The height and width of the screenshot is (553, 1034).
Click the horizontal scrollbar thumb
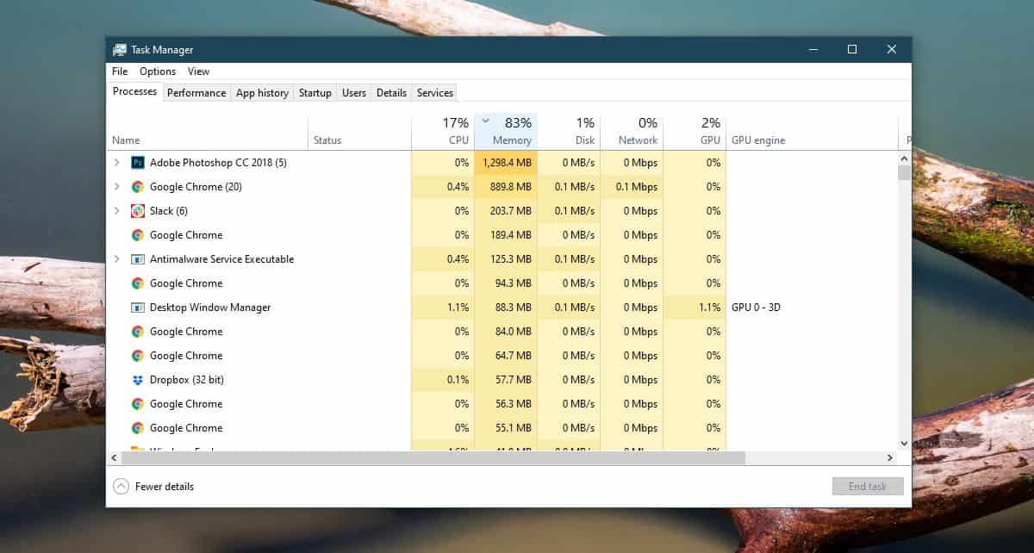tap(433, 458)
